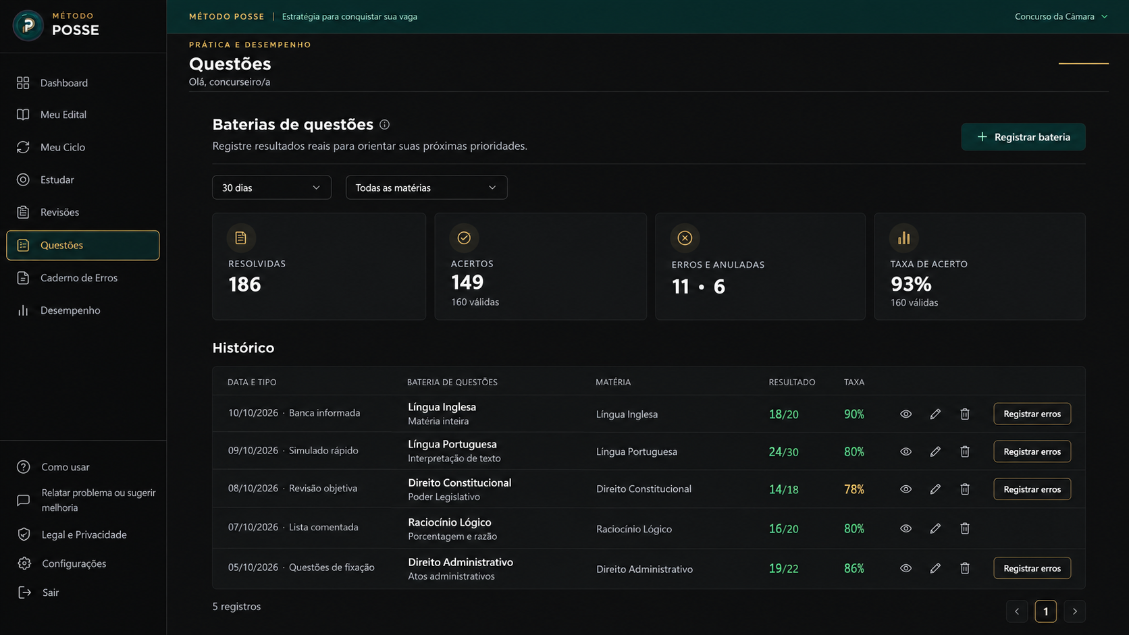The image size is (1129, 635).
Task: Edit the Direito Constitucional battery entry
Action: click(x=935, y=489)
